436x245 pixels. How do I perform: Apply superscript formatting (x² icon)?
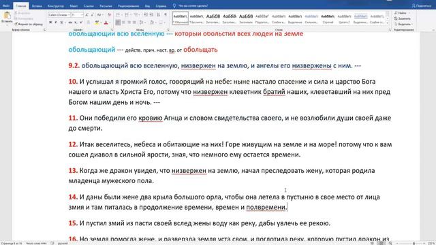[x=81, y=22]
